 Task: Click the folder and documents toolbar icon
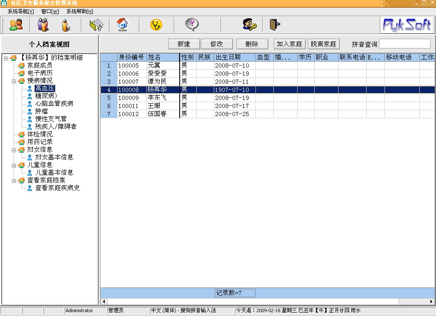coord(96,25)
